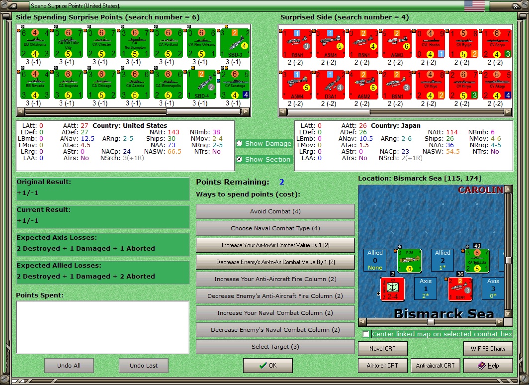Select the CV Soryu carrier counter
529x385 pixels.
[497, 44]
